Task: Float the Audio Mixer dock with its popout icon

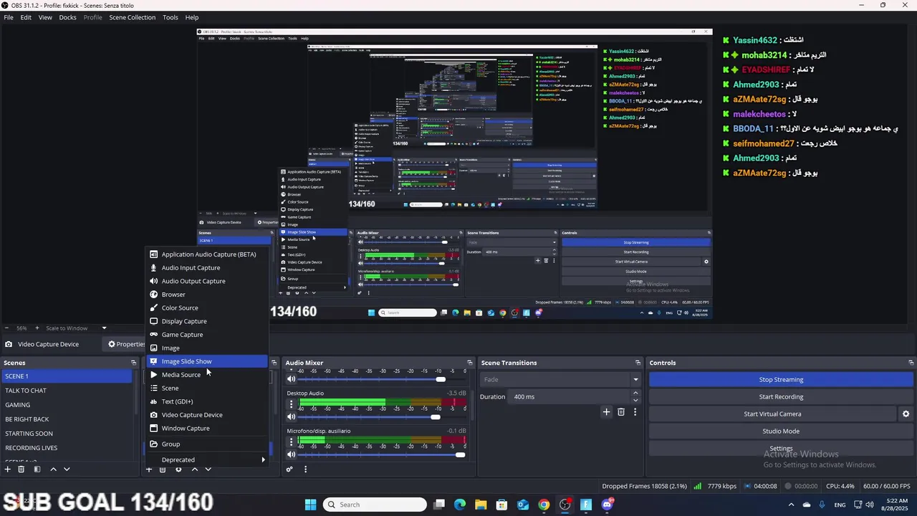Action: click(470, 363)
